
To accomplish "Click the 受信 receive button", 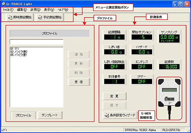I will [79, 82].
